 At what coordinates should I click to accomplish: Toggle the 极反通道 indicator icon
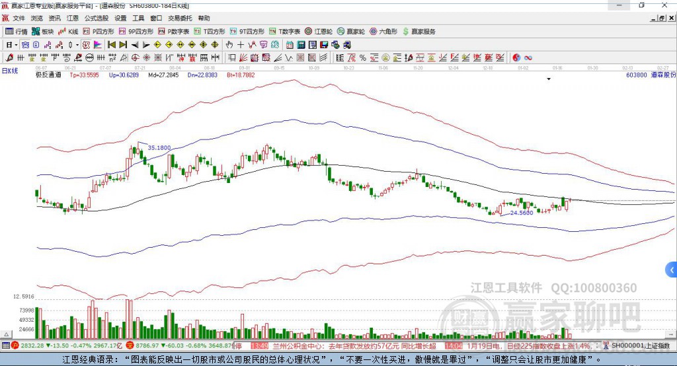click(x=86, y=45)
